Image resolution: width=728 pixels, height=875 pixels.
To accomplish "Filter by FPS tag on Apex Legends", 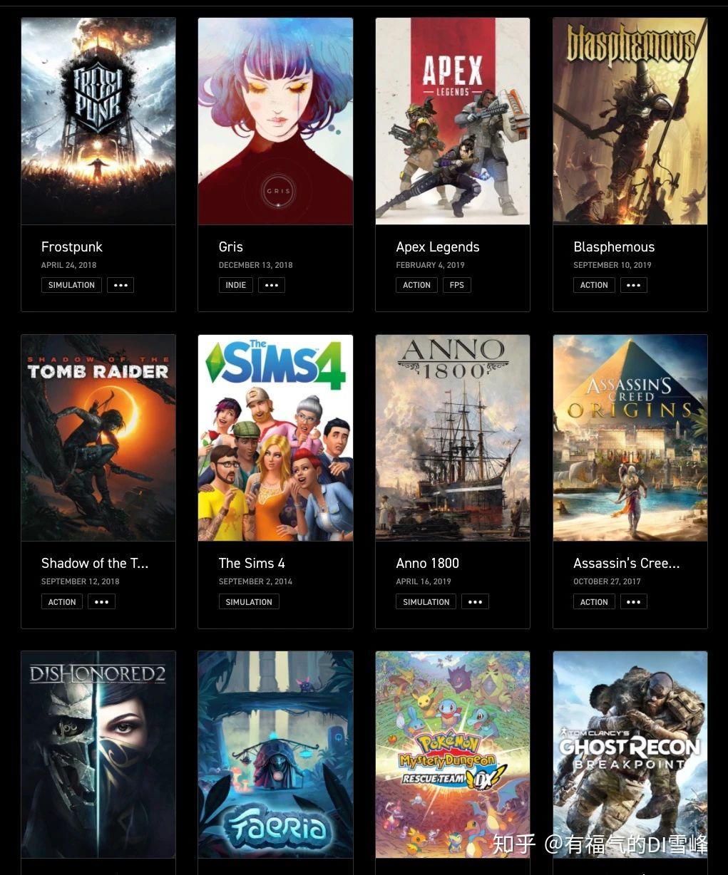I will click(457, 285).
